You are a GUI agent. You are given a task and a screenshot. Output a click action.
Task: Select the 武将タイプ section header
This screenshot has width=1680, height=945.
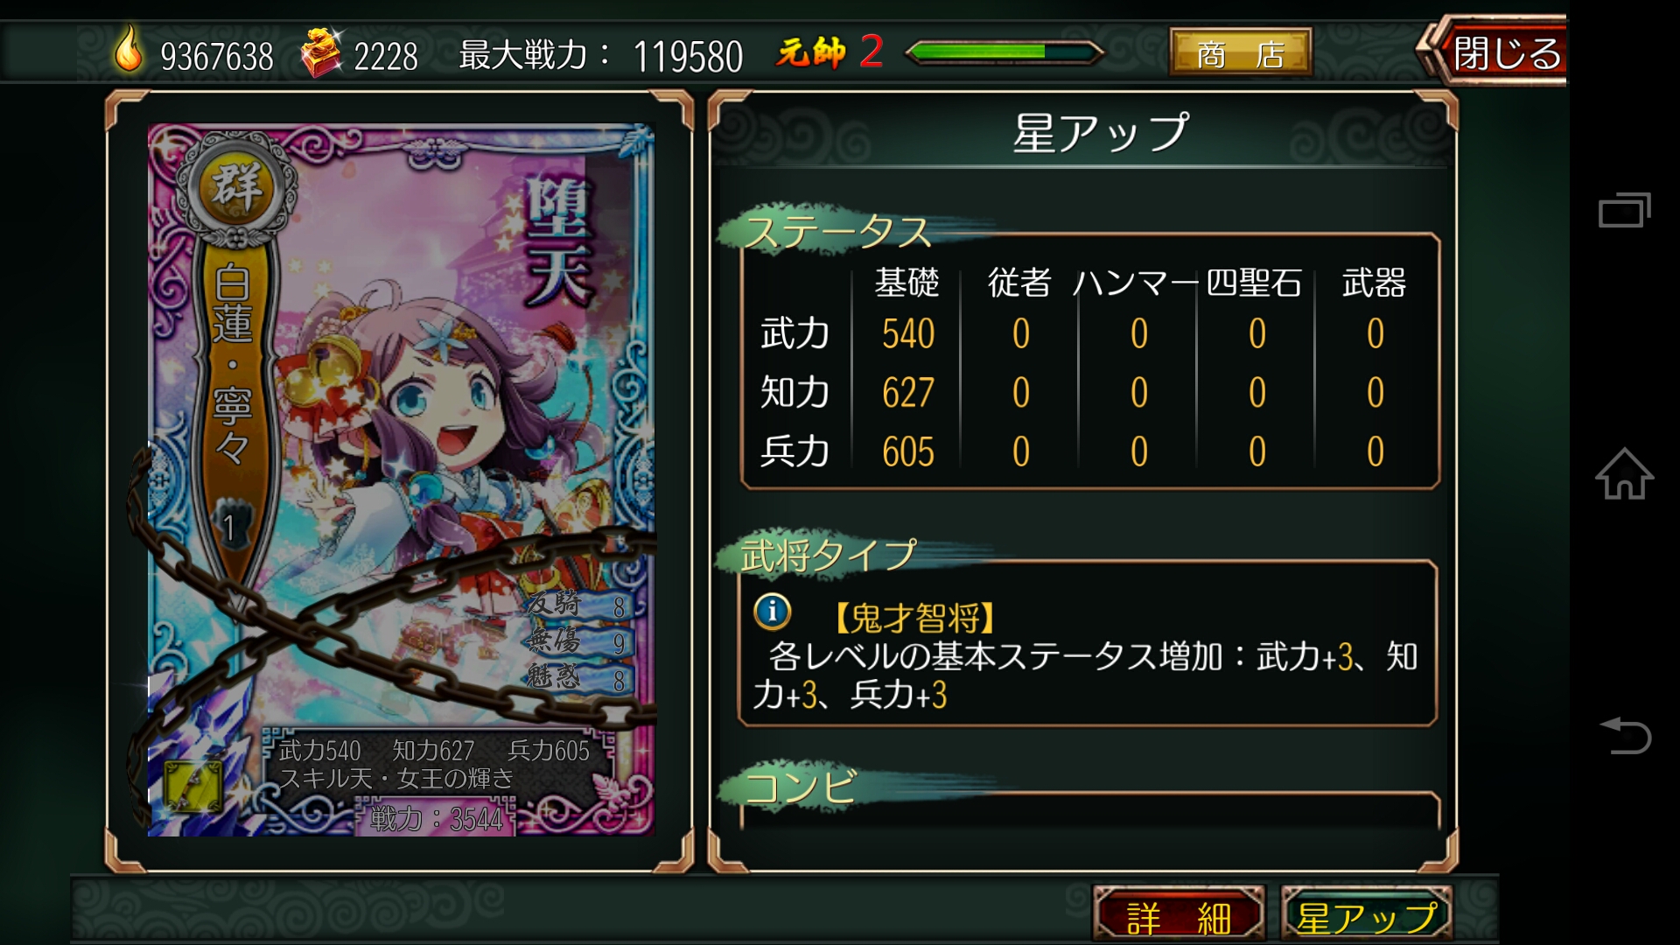[x=828, y=556]
